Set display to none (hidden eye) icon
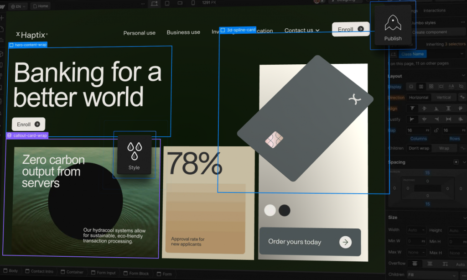 tap(461, 86)
